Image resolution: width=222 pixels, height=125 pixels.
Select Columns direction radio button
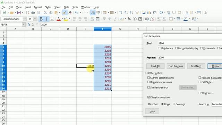174,104
